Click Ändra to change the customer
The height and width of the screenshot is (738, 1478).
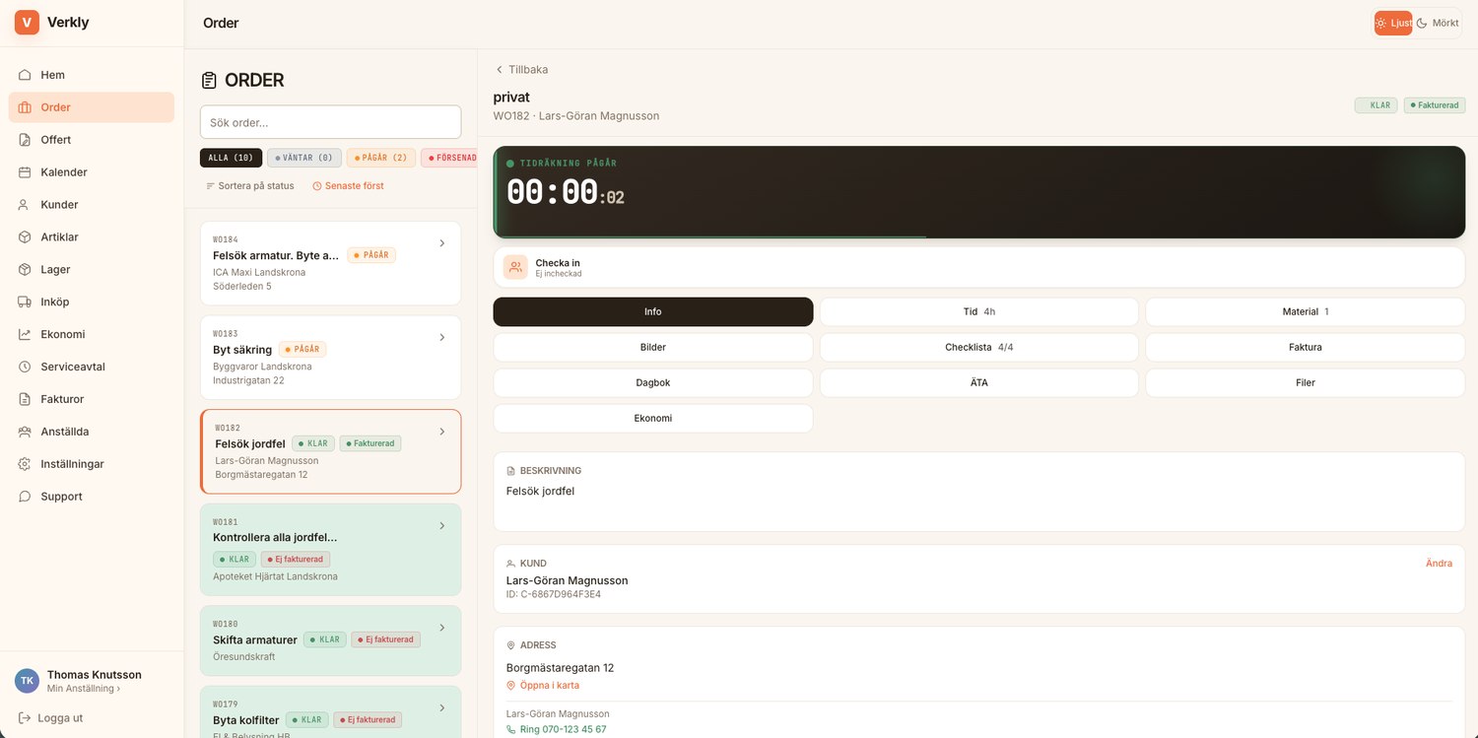(x=1439, y=564)
